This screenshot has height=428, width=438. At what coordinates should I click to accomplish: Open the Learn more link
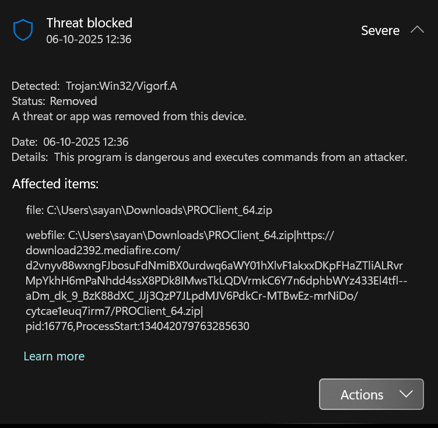click(54, 356)
